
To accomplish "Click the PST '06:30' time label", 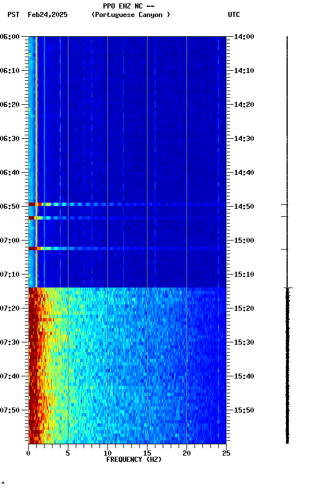I will (x=10, y=139).
